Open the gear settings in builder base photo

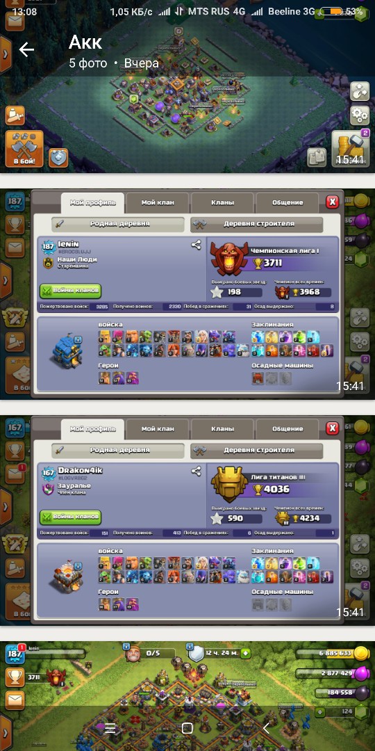(360, 114)
